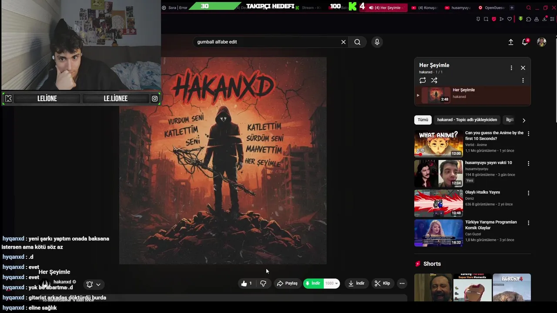The width and height of the screenshot is (557, 313).
Task: Open the husamyuyu yayın vakti 10 thumbnail
Action: click(x=439, y=173)
